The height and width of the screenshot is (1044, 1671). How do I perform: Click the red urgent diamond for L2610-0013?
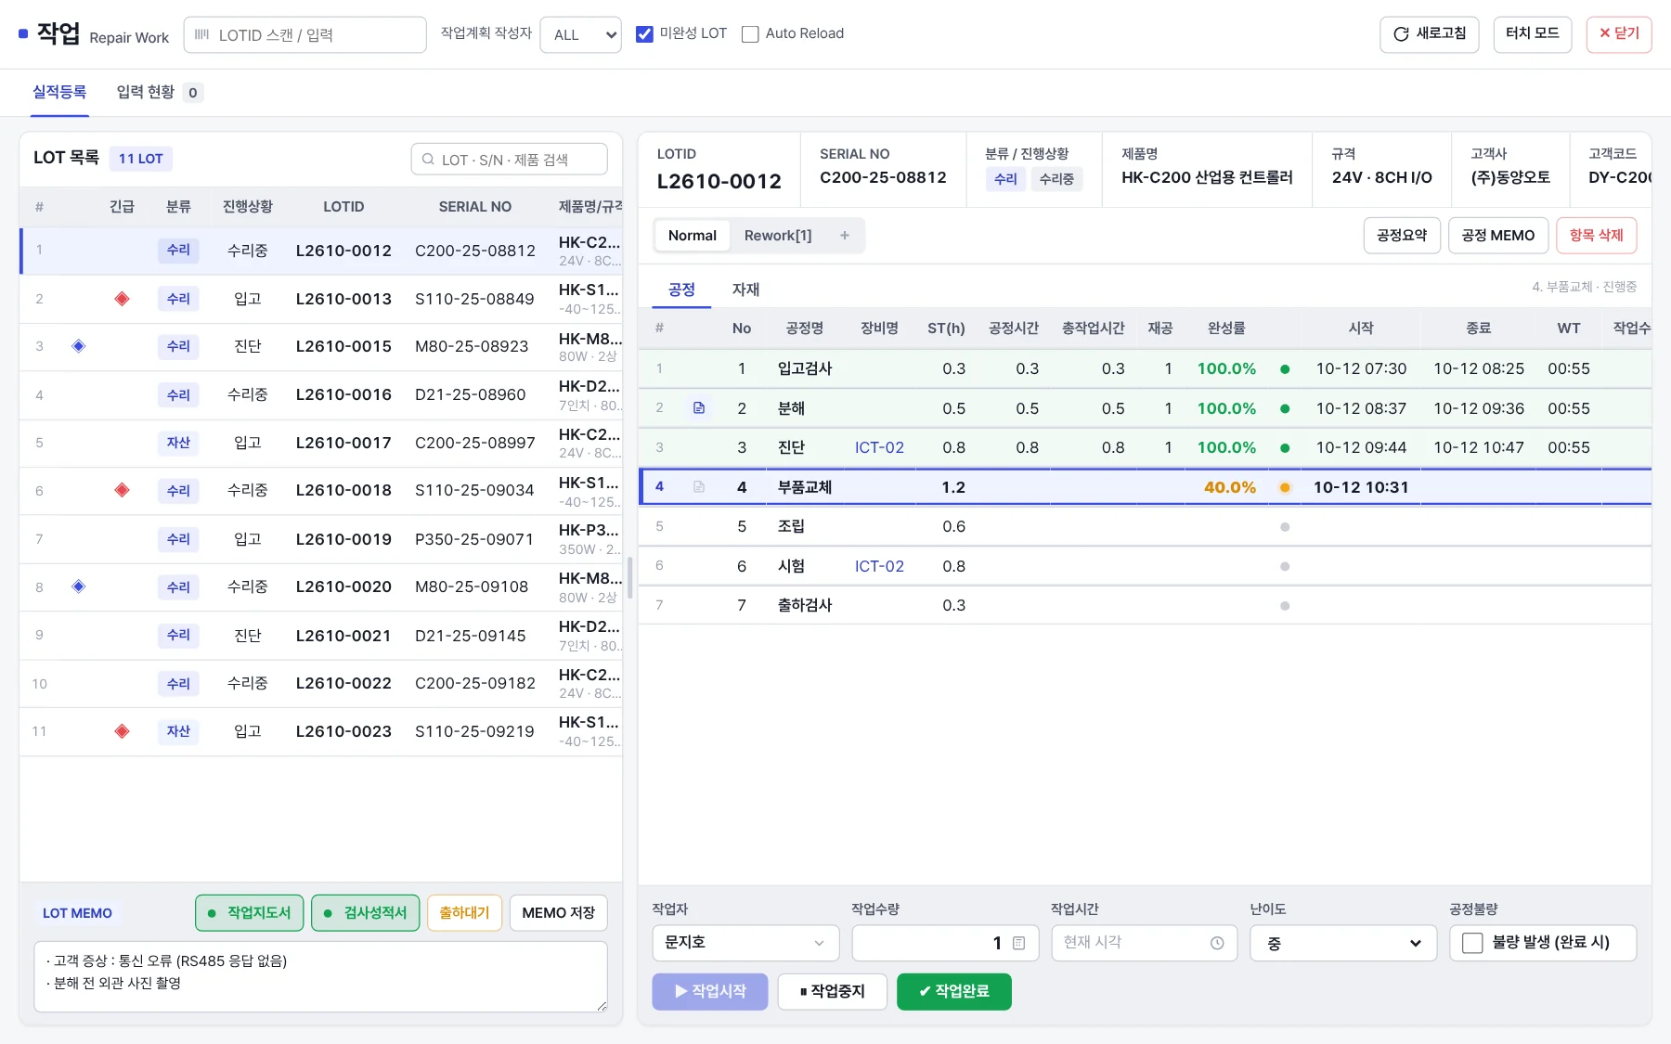(122, 299)
